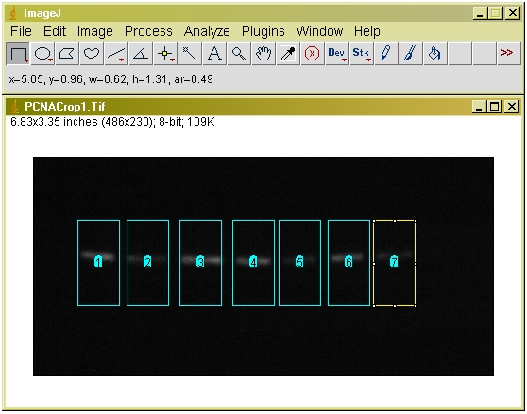The image size is (527, 414).
Task: Open the Process menu
Action: (148, 31)
